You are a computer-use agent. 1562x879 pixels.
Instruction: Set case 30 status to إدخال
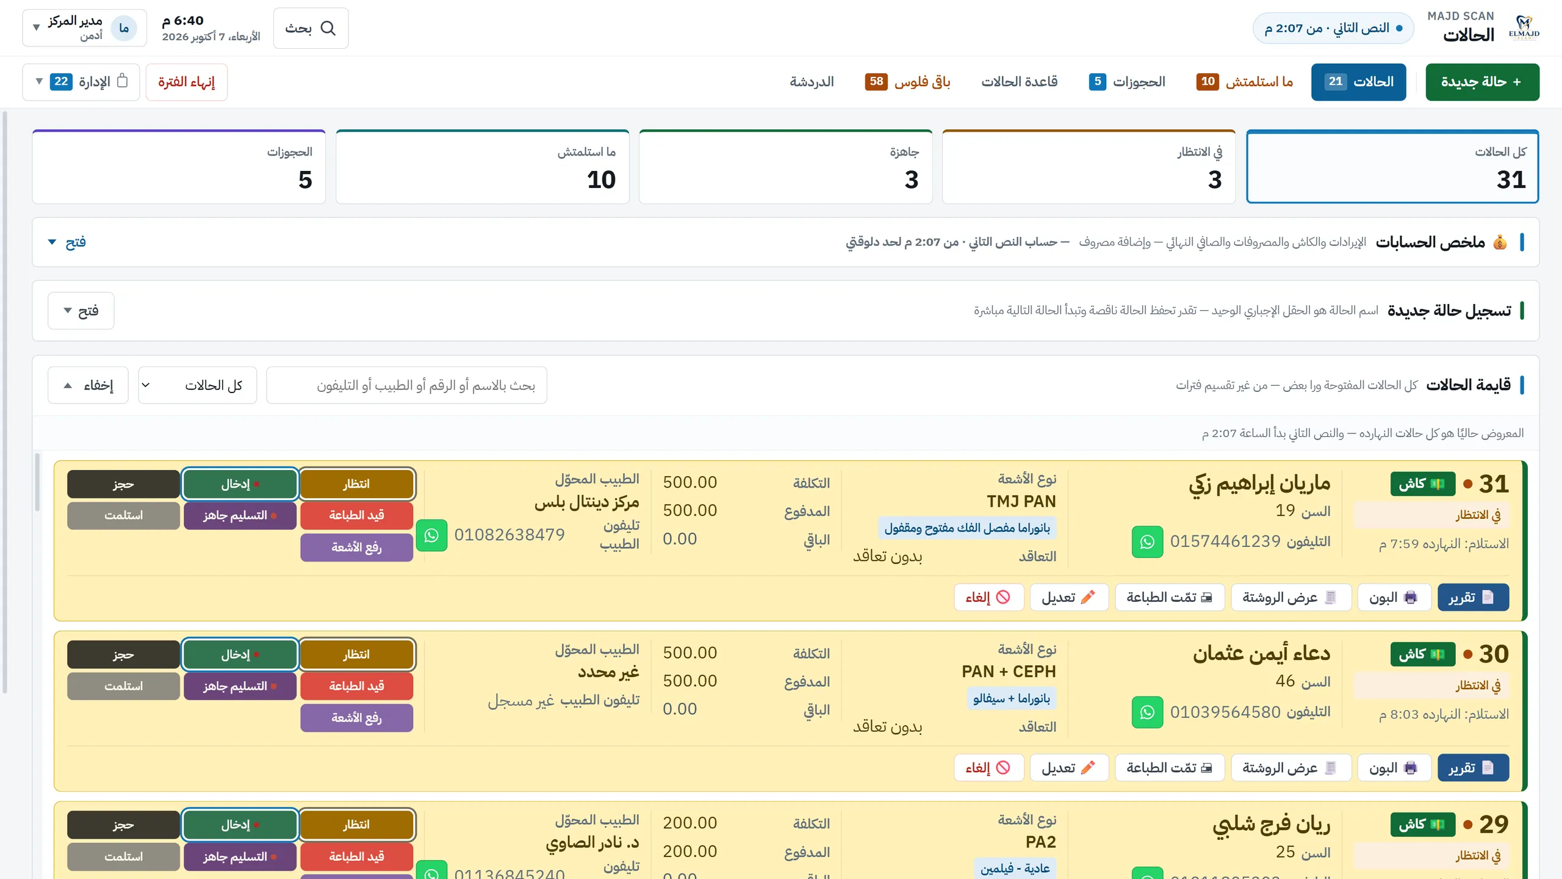(240, 654)
